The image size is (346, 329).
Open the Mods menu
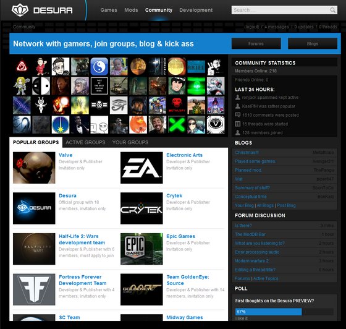131,10
